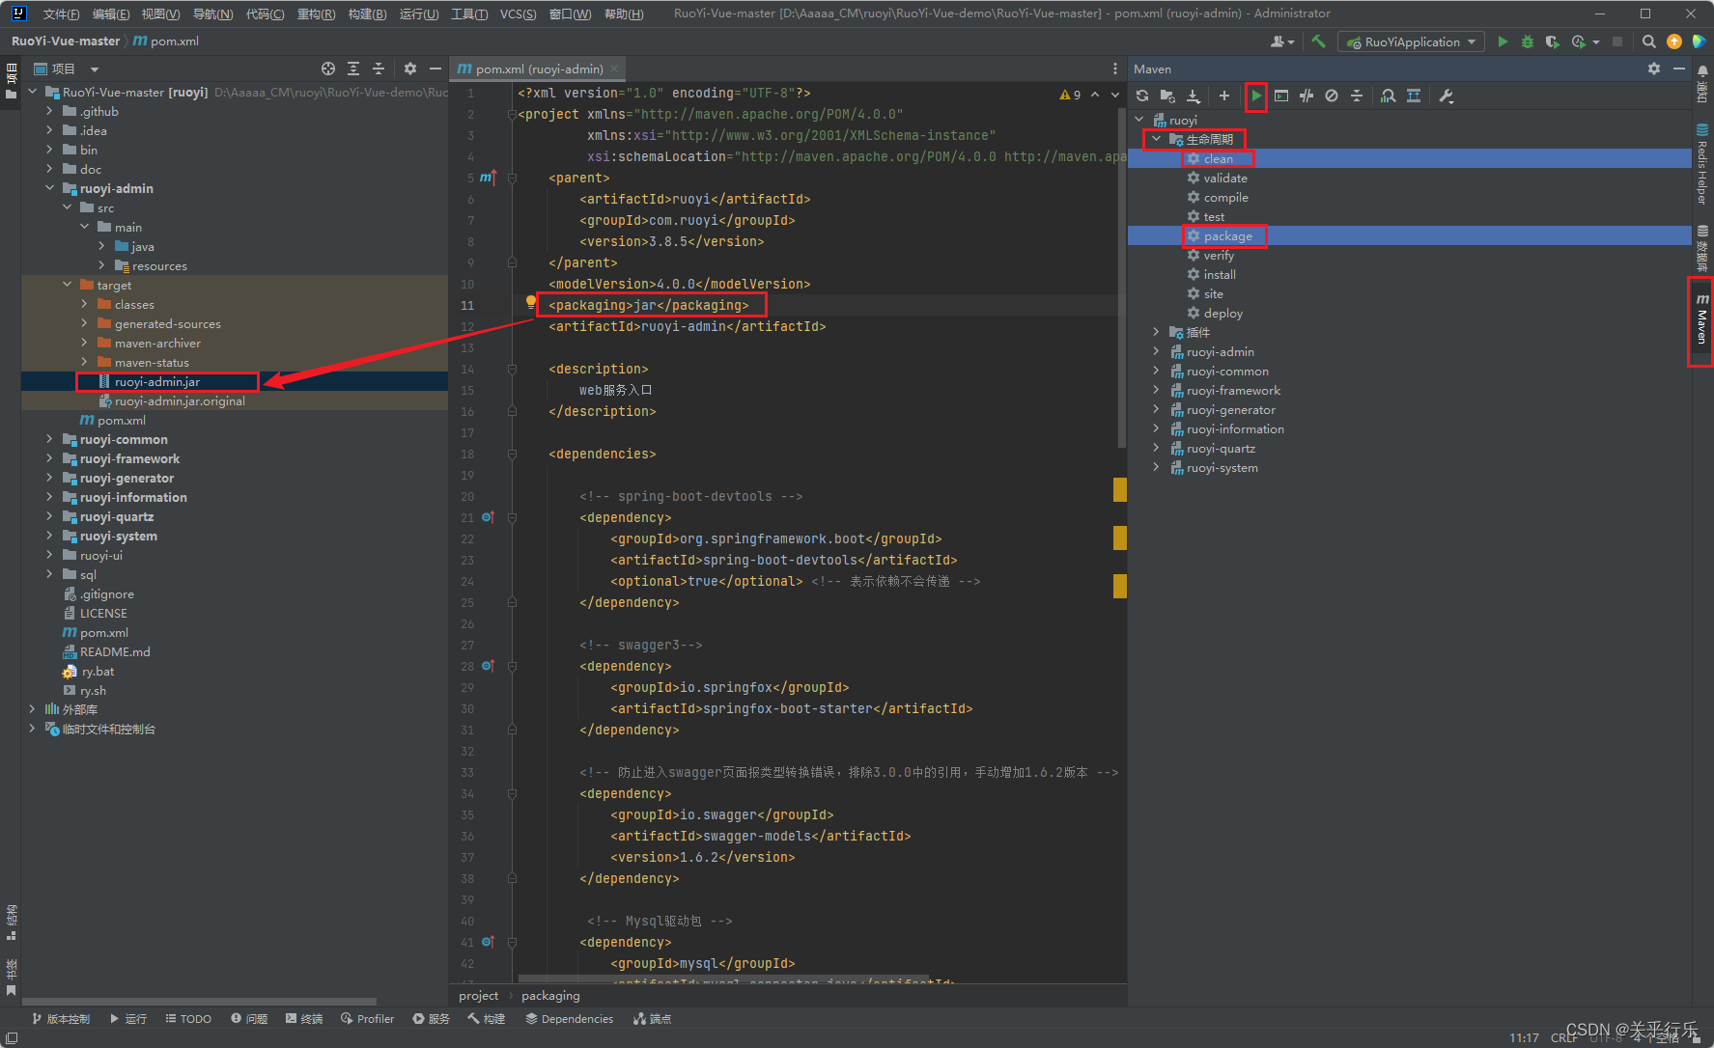This screenshot has width=1714, height=1048.
Task: Open Maven dependency analyzer icon
Action: 1388,96
